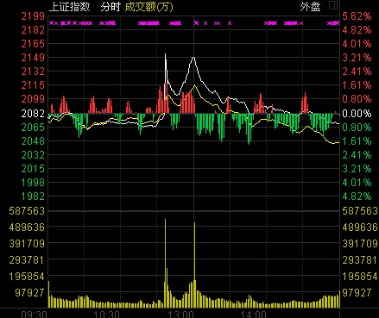Select the red 4.01% percentage label
379x318 pixels.
point(357,44)
